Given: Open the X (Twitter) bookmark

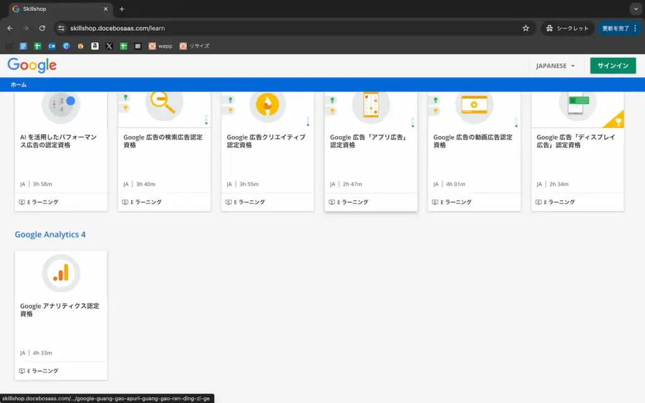Looking at the screenshot, I should [x=109, y=46].
